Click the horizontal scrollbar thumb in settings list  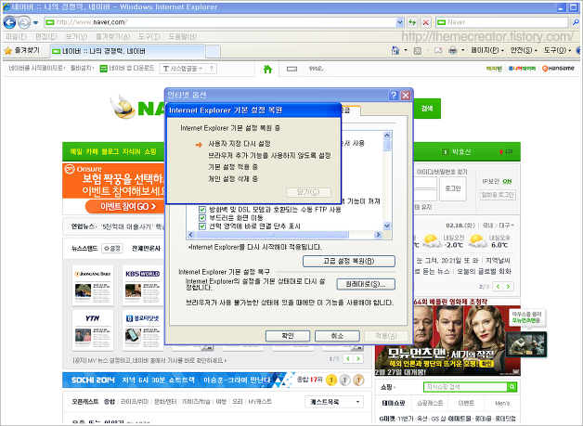272,235
